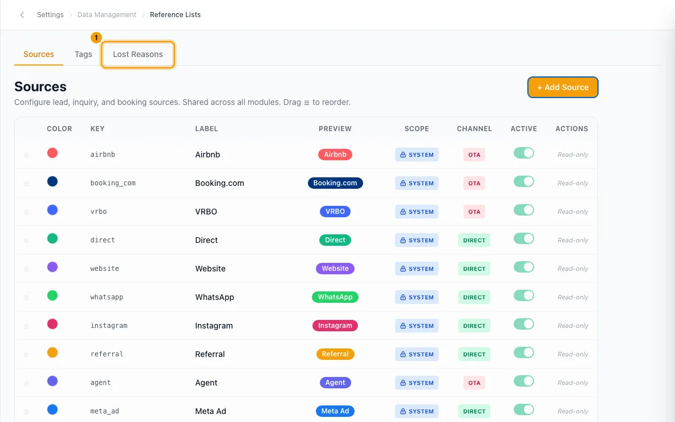Image resolution: width=675 pixels, height=422 pixels.
Task: Click the Instagram preview badge
Action: (x=335, y=326)
